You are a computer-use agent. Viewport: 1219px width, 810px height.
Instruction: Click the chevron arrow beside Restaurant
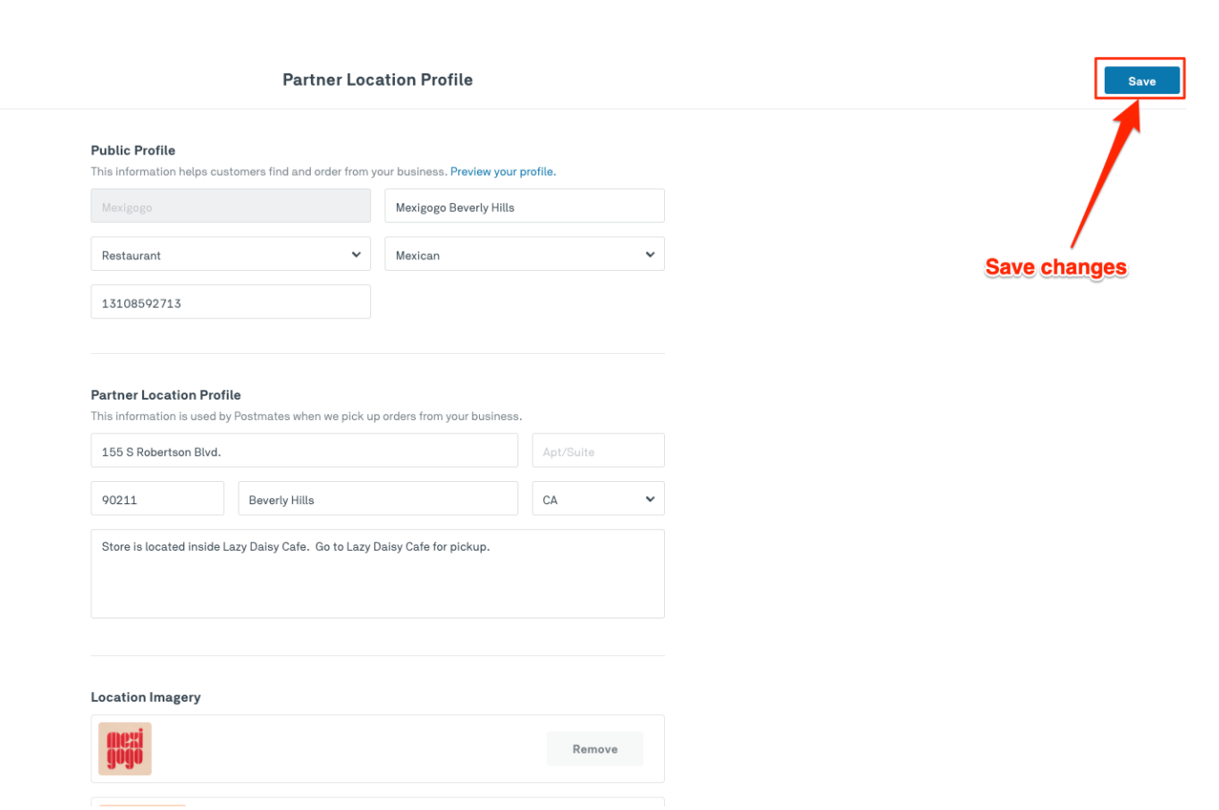click(356, 255)
